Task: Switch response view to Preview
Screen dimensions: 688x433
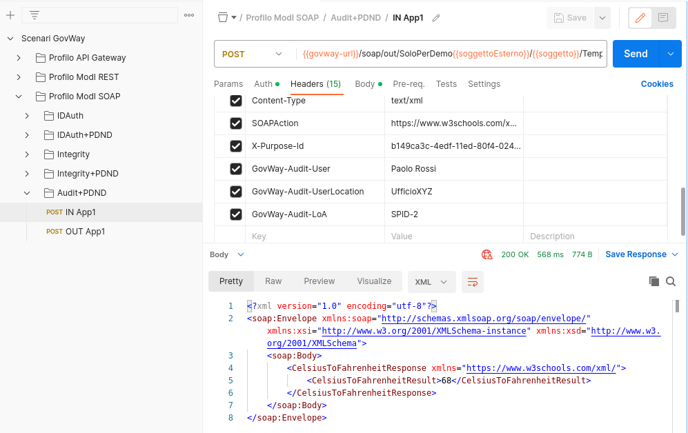Action: [x=320, y=281]
